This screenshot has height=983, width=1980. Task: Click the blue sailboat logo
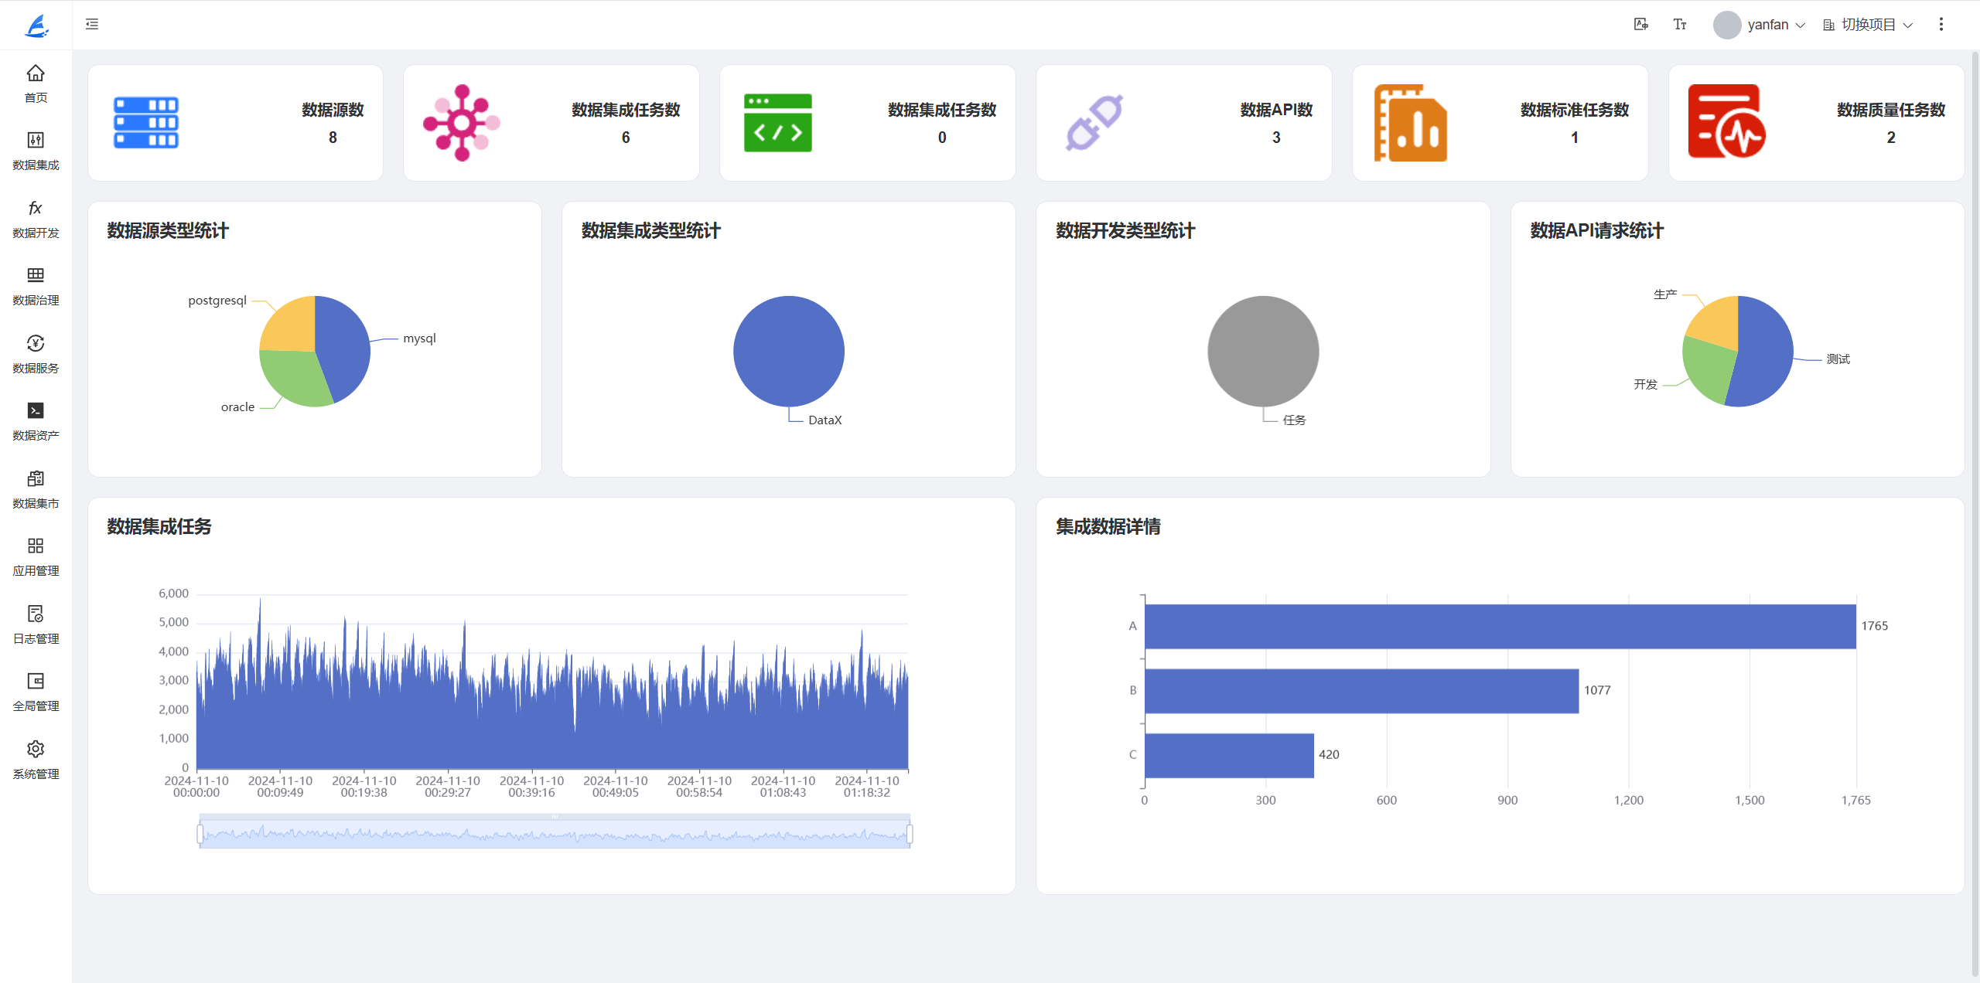click(x=36, y=26)
